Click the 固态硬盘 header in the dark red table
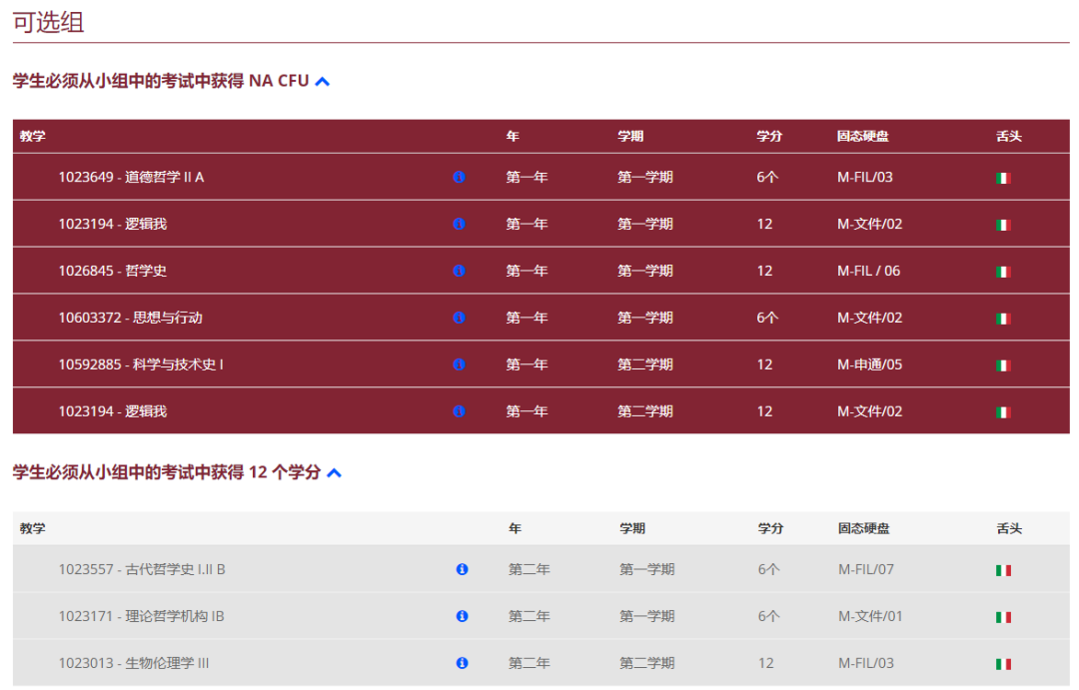Image resolution: width=1079 pixels, height=690 pixels. (863, 136)
